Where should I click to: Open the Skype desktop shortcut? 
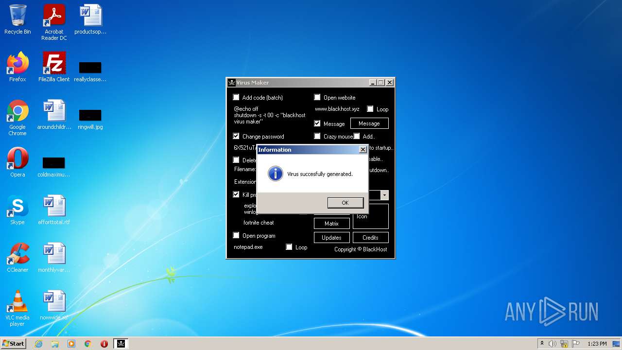coord(17,210)
